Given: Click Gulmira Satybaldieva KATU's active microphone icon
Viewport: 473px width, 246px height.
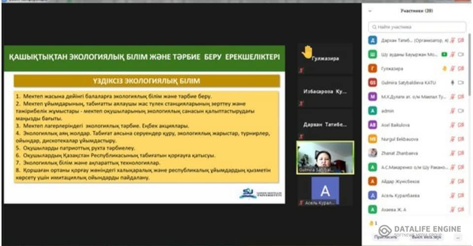Looking at the screenshot, I should click(x=452, y=83).
